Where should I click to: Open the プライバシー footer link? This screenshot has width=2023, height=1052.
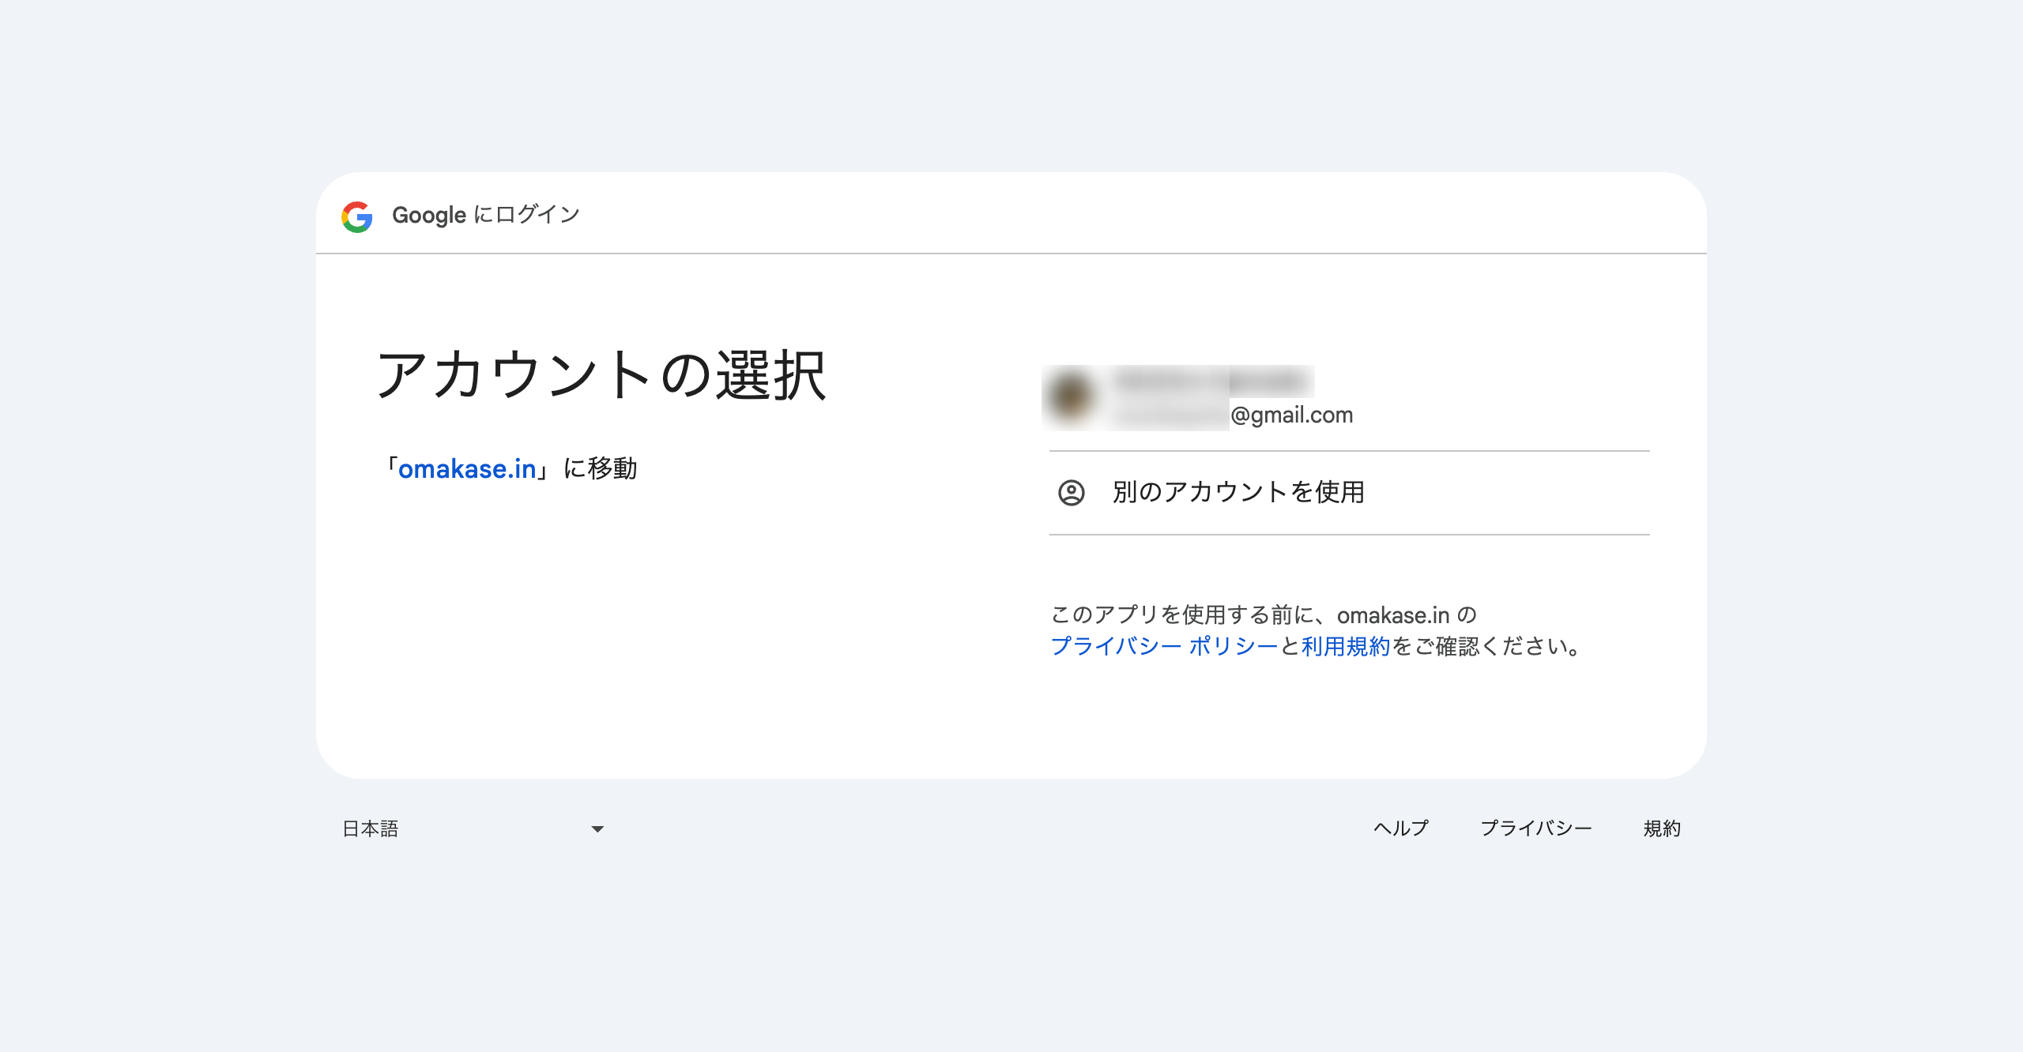1535,828
